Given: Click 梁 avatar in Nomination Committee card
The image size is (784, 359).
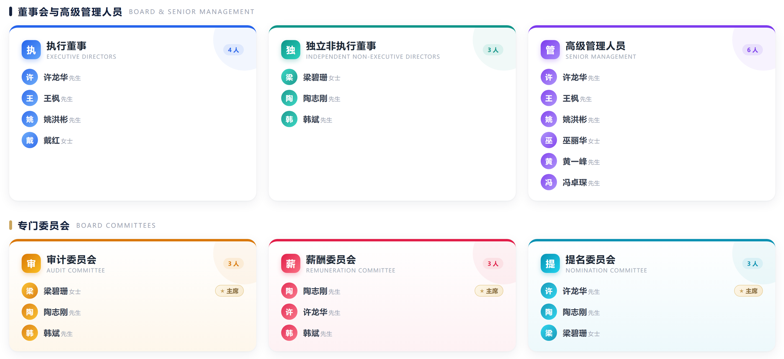Looking at the screenshot, I should point(549,333).
